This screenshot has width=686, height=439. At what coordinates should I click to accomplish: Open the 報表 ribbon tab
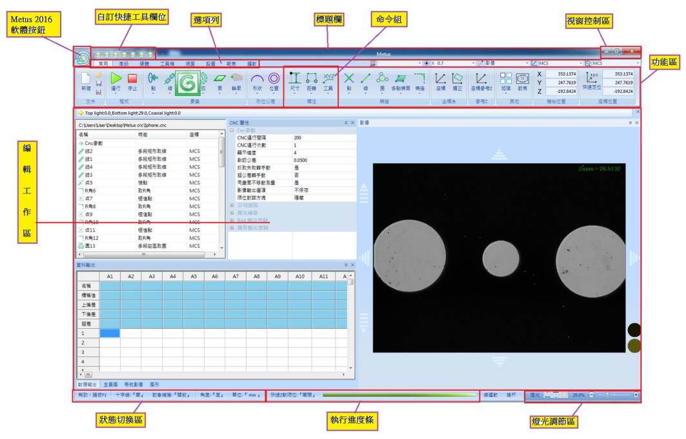[x=231, y=64]
